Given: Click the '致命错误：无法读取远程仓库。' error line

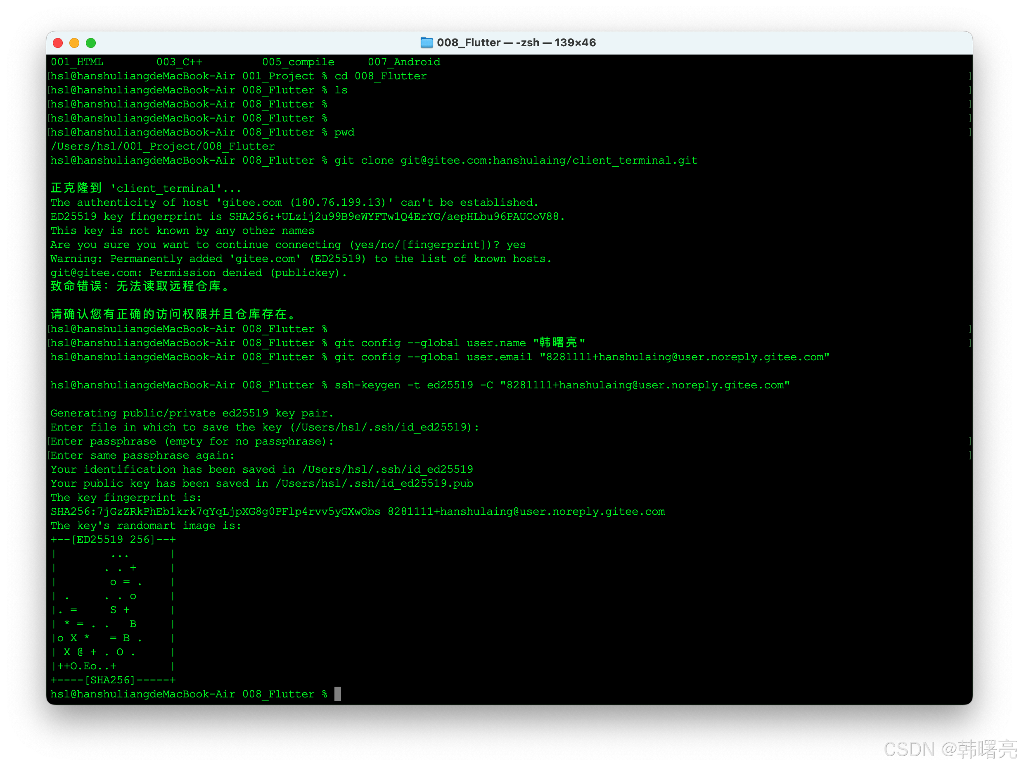Looking at the screenshot, I should [x=140, y=287].
